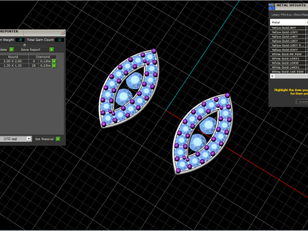This screenshot has height=231, width=308.
Task: Select the 'Yellow Gold:18KY R...' metal row
Action: [x=288, y=46]
